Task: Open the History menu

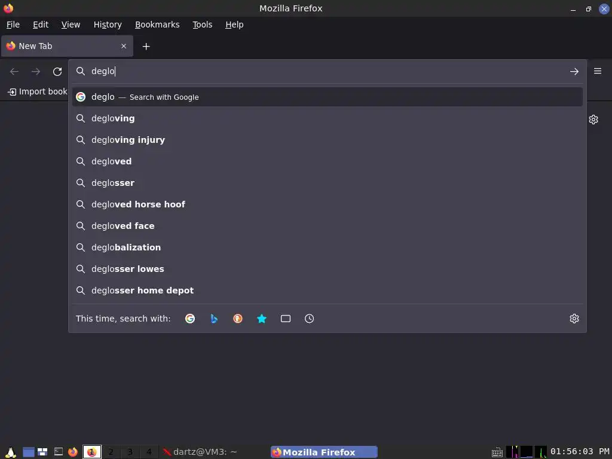Action: pyautogui.click(x=108, y=25)
